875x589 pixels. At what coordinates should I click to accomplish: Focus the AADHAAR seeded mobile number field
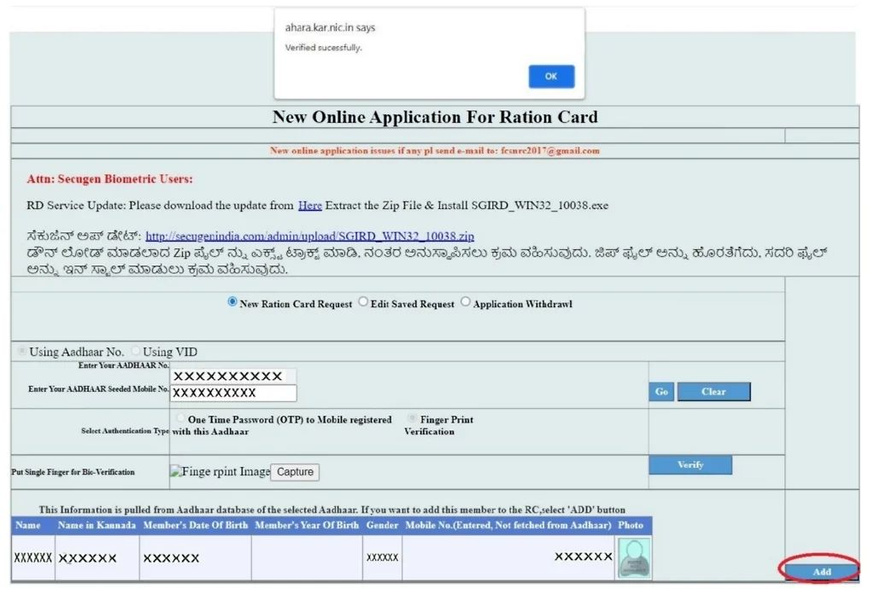click(233, 393)
